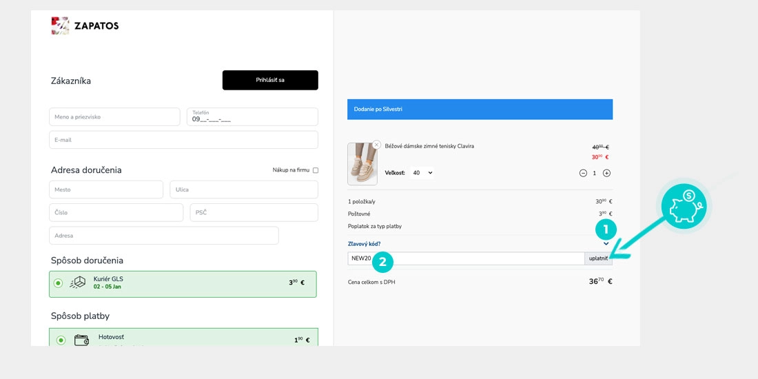Click the Spôsob doručenia heading

87,260
